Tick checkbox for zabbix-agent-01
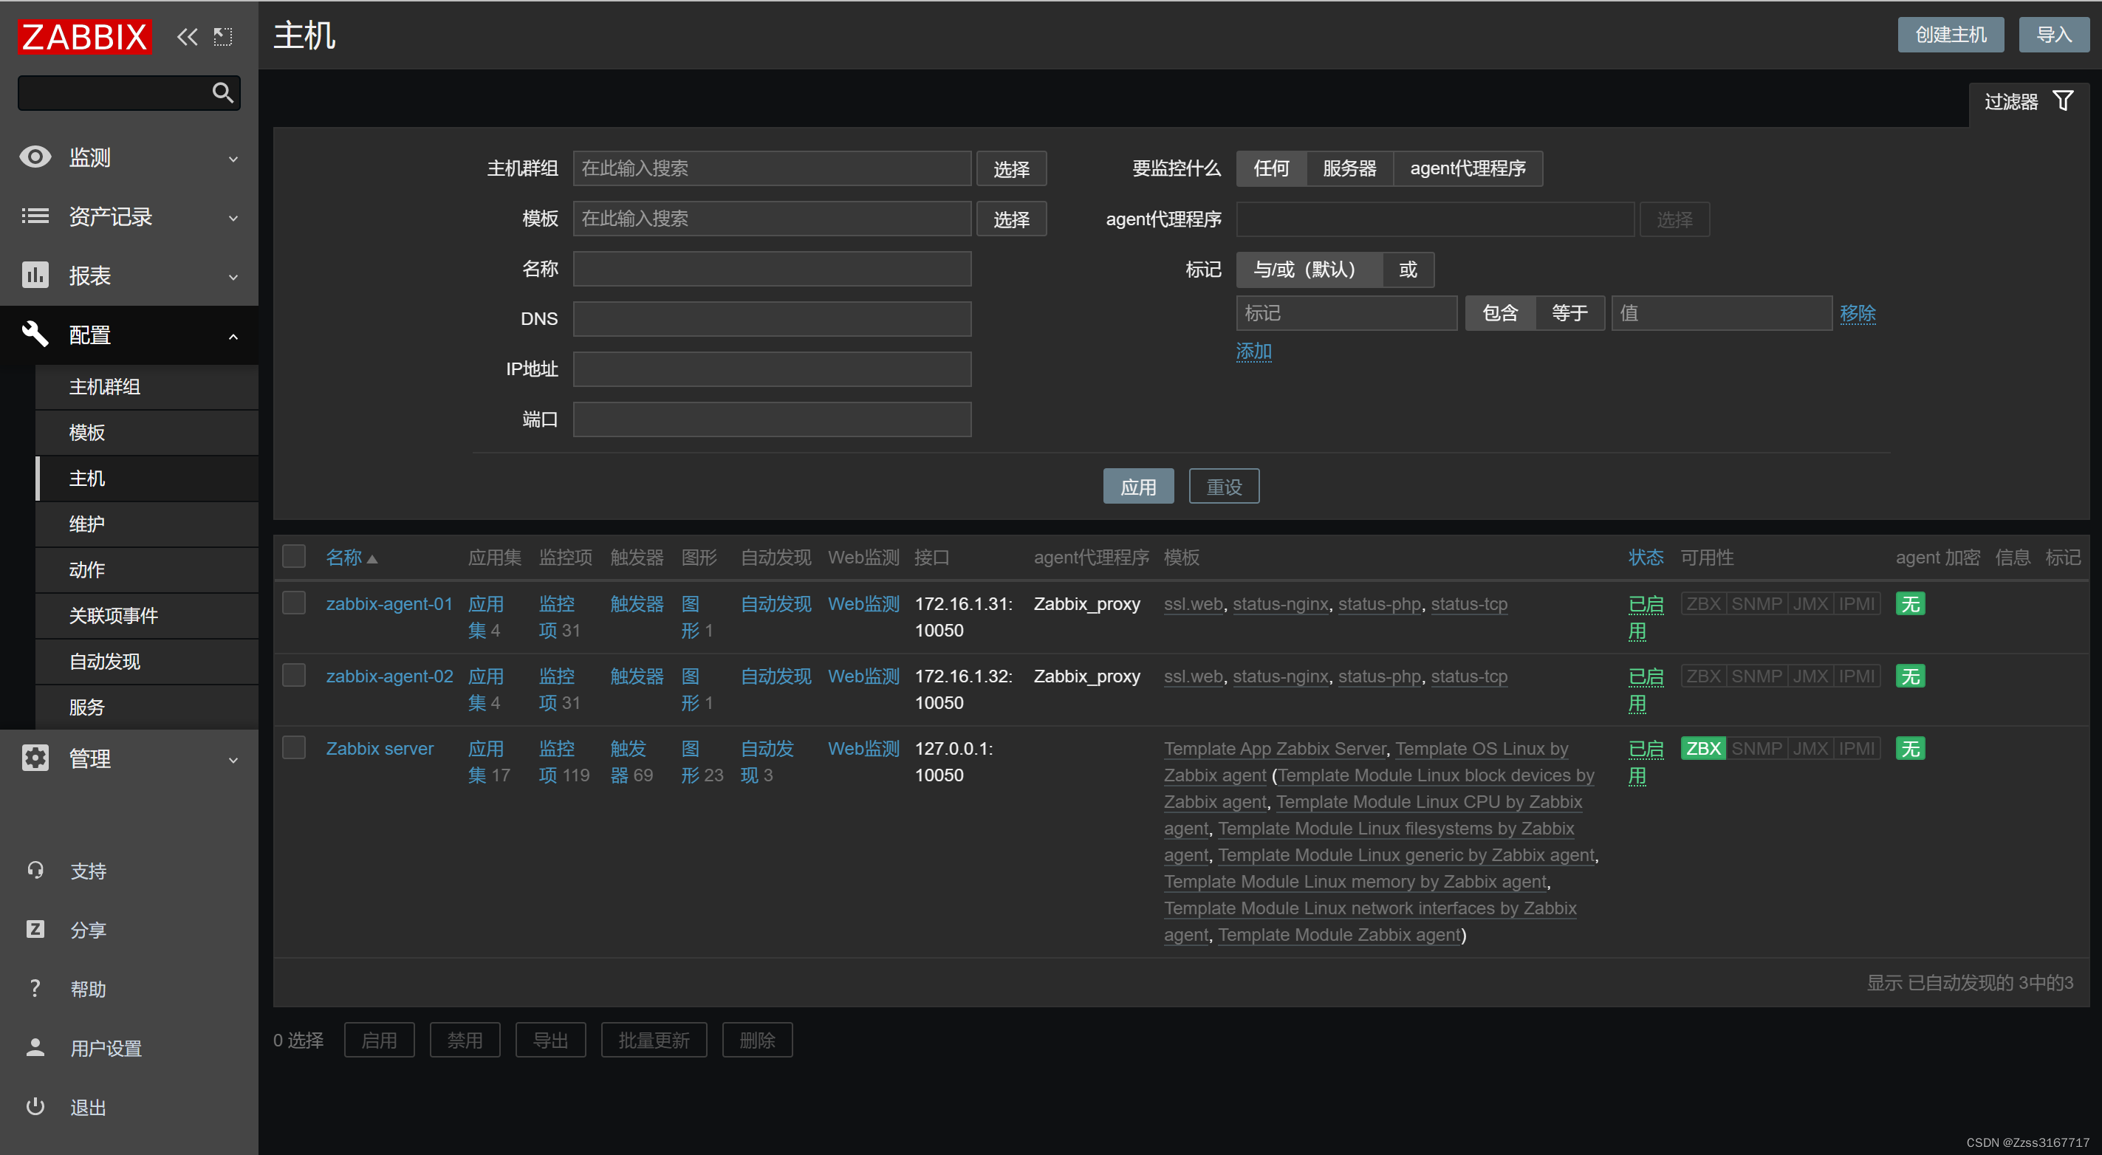 tap(294, 603)
